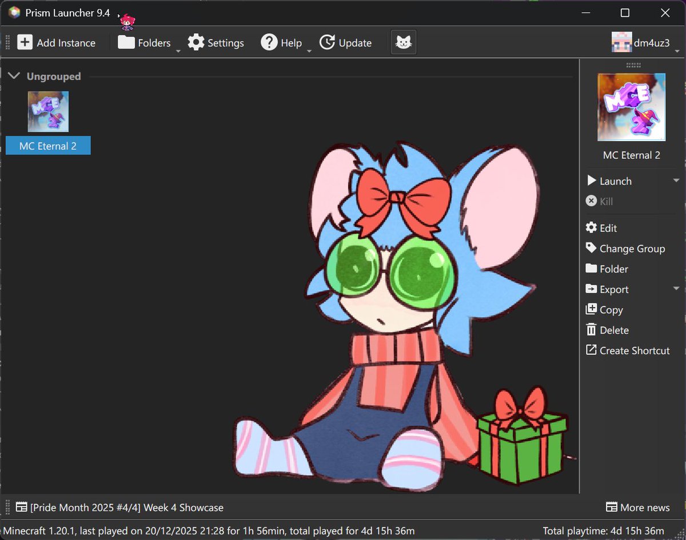Screen dimensions: 686x540
Task: Click the Export icon
Action: point(591,289)
